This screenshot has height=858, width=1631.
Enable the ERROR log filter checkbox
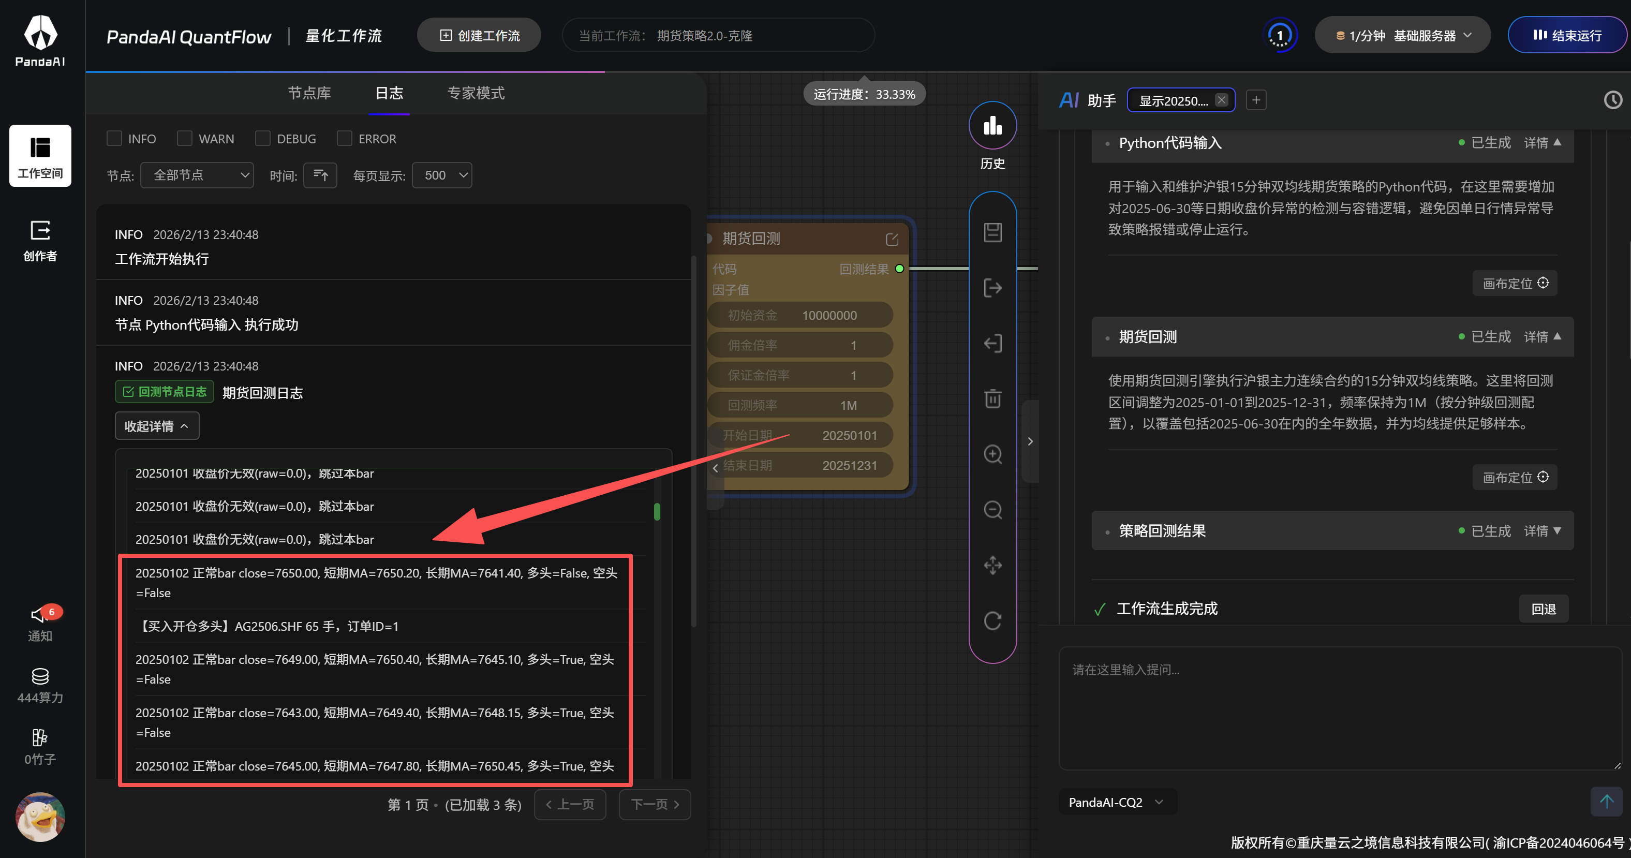345,139
